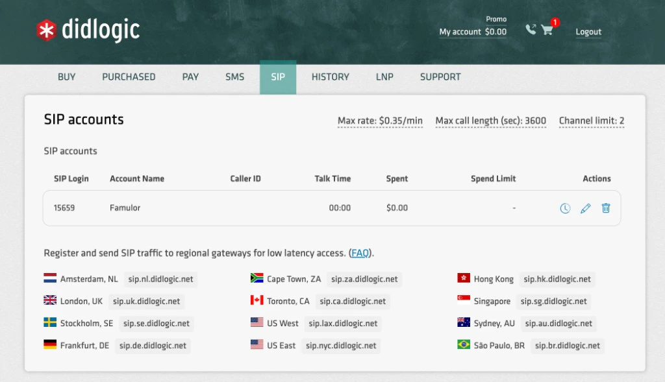Edit the Famulor SIP account pencil icon
The height and width of the screenshot is (382, 665).
point(585,208)
